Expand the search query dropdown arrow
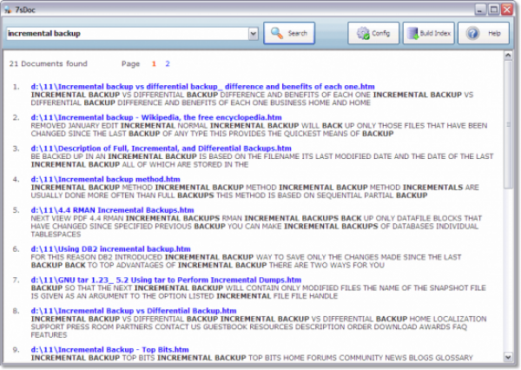The image size is (521, 370). (x=254, y=34)
